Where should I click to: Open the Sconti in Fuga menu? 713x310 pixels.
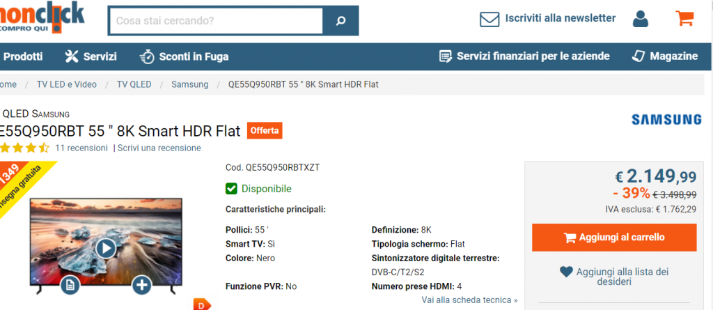[x=184, y=56]
